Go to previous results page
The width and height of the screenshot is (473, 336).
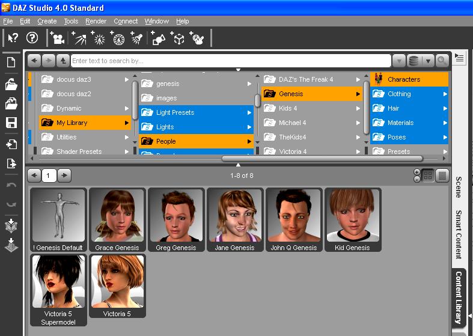[34, 176]
